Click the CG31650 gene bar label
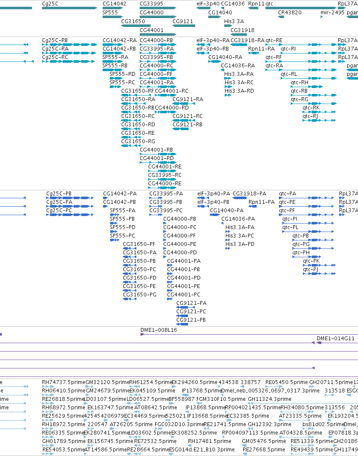 coord(133,21)
